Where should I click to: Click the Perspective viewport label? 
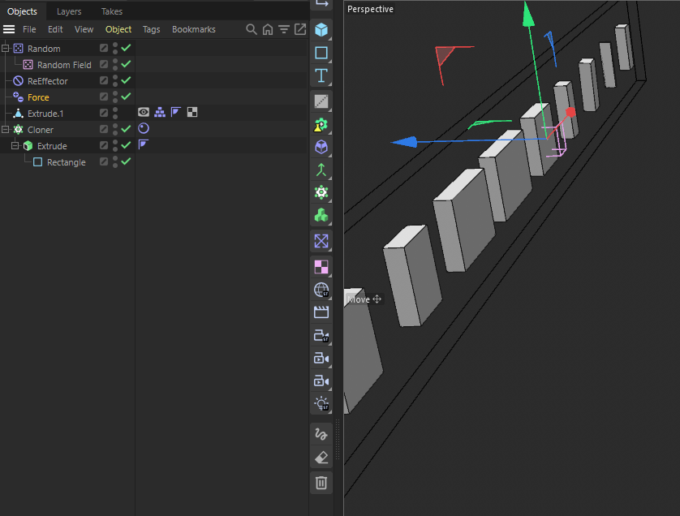(370, 9)
